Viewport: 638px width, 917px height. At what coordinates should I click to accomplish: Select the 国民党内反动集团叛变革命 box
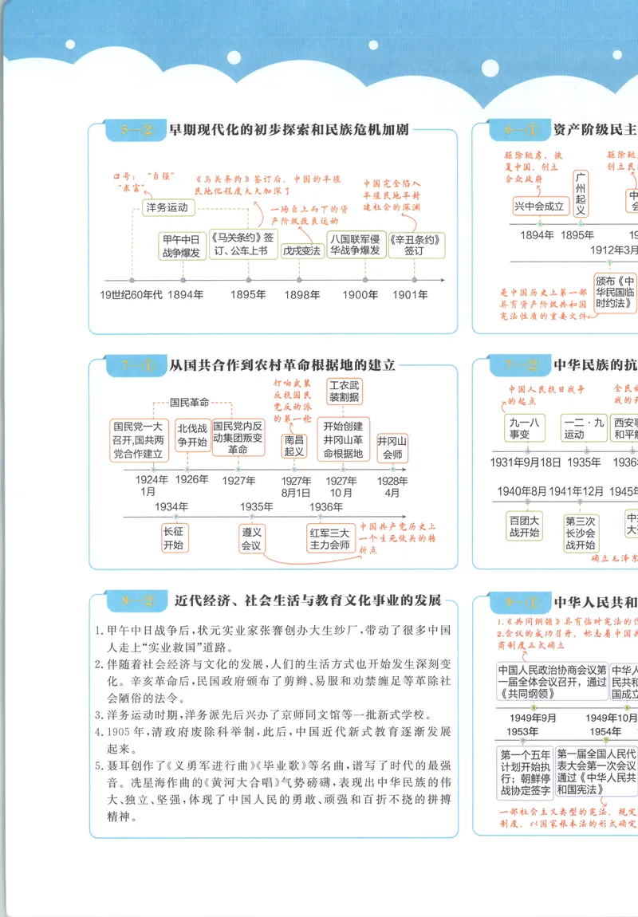pos(238,438)
